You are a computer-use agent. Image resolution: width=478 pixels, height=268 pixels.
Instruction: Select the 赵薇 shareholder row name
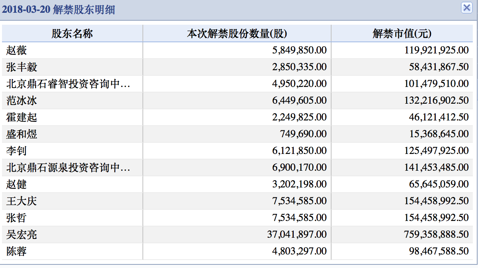coord(17,50)
